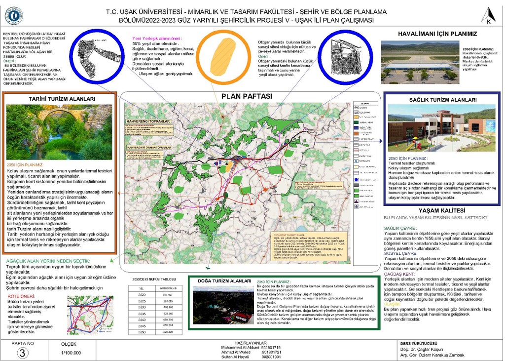Click Doç. Dr. Çağlar Koşun name
Screen dimensions: 505x361
[x=421, y=349]
